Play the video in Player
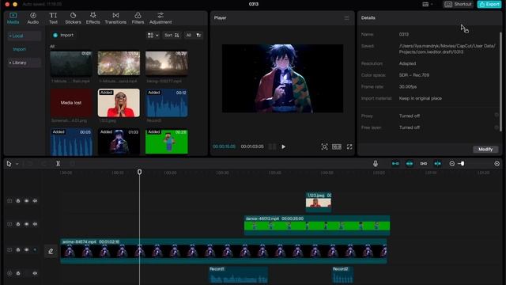This screenshot has height=285, width=506. [x=283, y=146]
